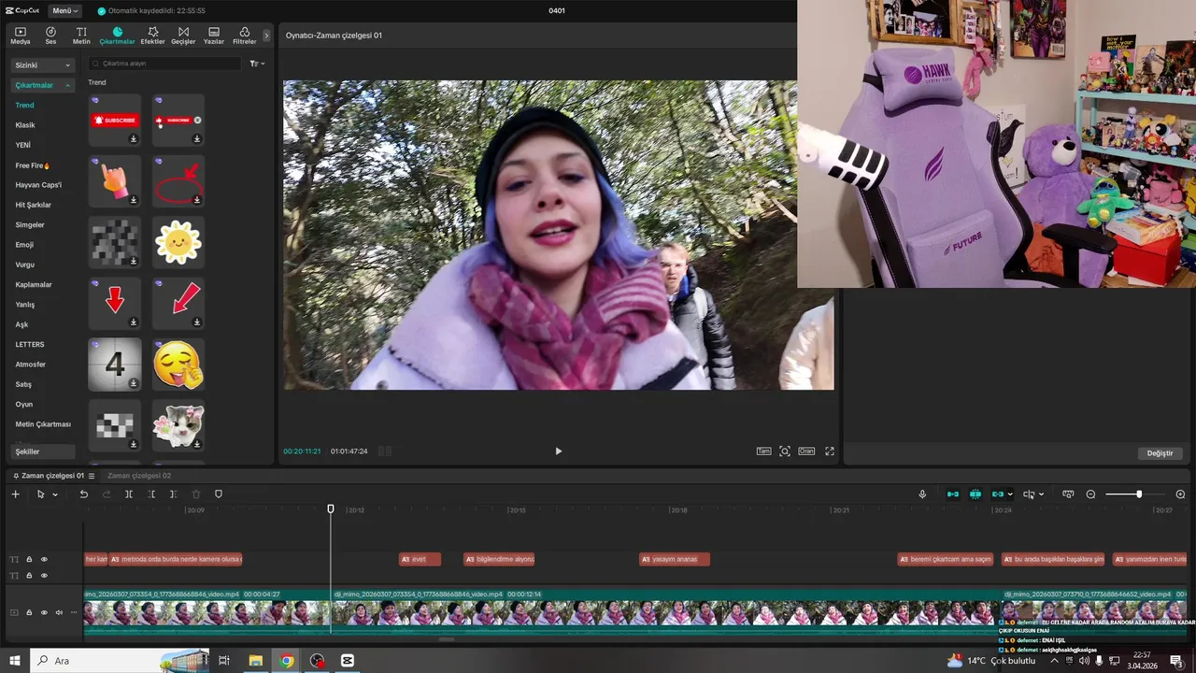1196x673 pixels.
Task: Select the Klasik sticker category
Action: (x=25, y=125)
